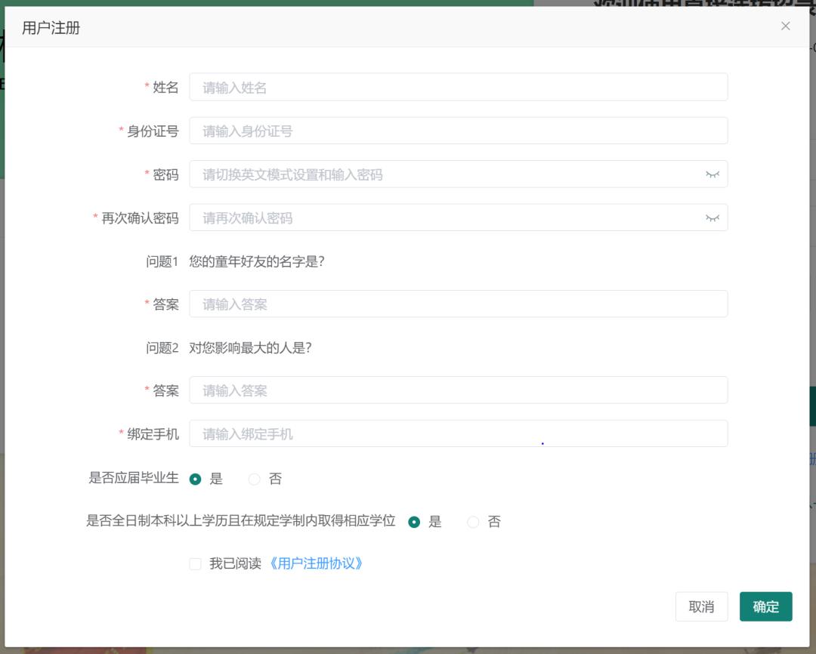Click the answer field for 问题1

pos(459,304)
